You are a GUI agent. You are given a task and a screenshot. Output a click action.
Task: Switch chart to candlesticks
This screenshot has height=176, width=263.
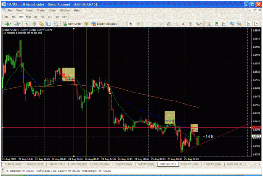[216, 24]
